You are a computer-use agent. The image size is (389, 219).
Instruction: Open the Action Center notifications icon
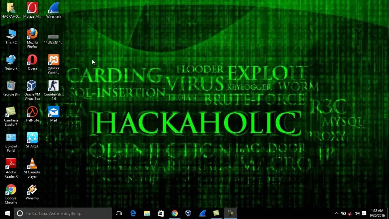coord(364,213)
